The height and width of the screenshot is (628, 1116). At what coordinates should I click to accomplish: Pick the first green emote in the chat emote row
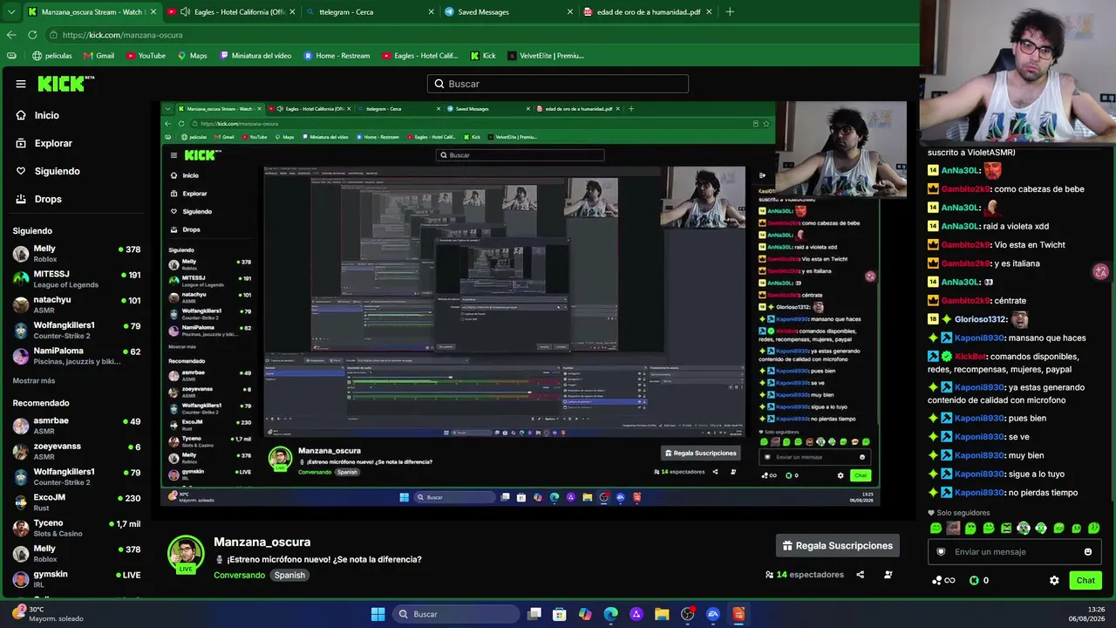936,529
